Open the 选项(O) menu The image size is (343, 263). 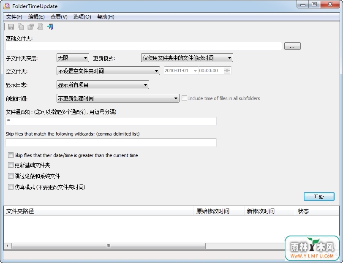[82, 17]
